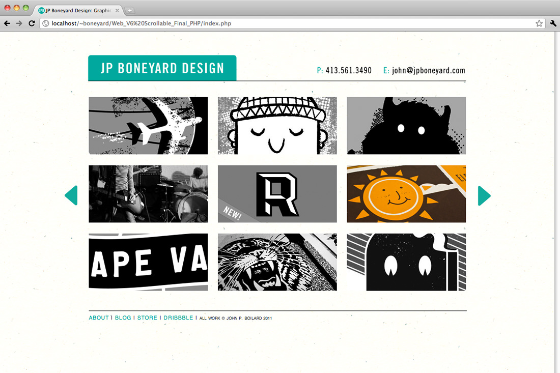Select the JP Boneyard Design browser tab
560x373 pixels.
[x=78, y=10]
